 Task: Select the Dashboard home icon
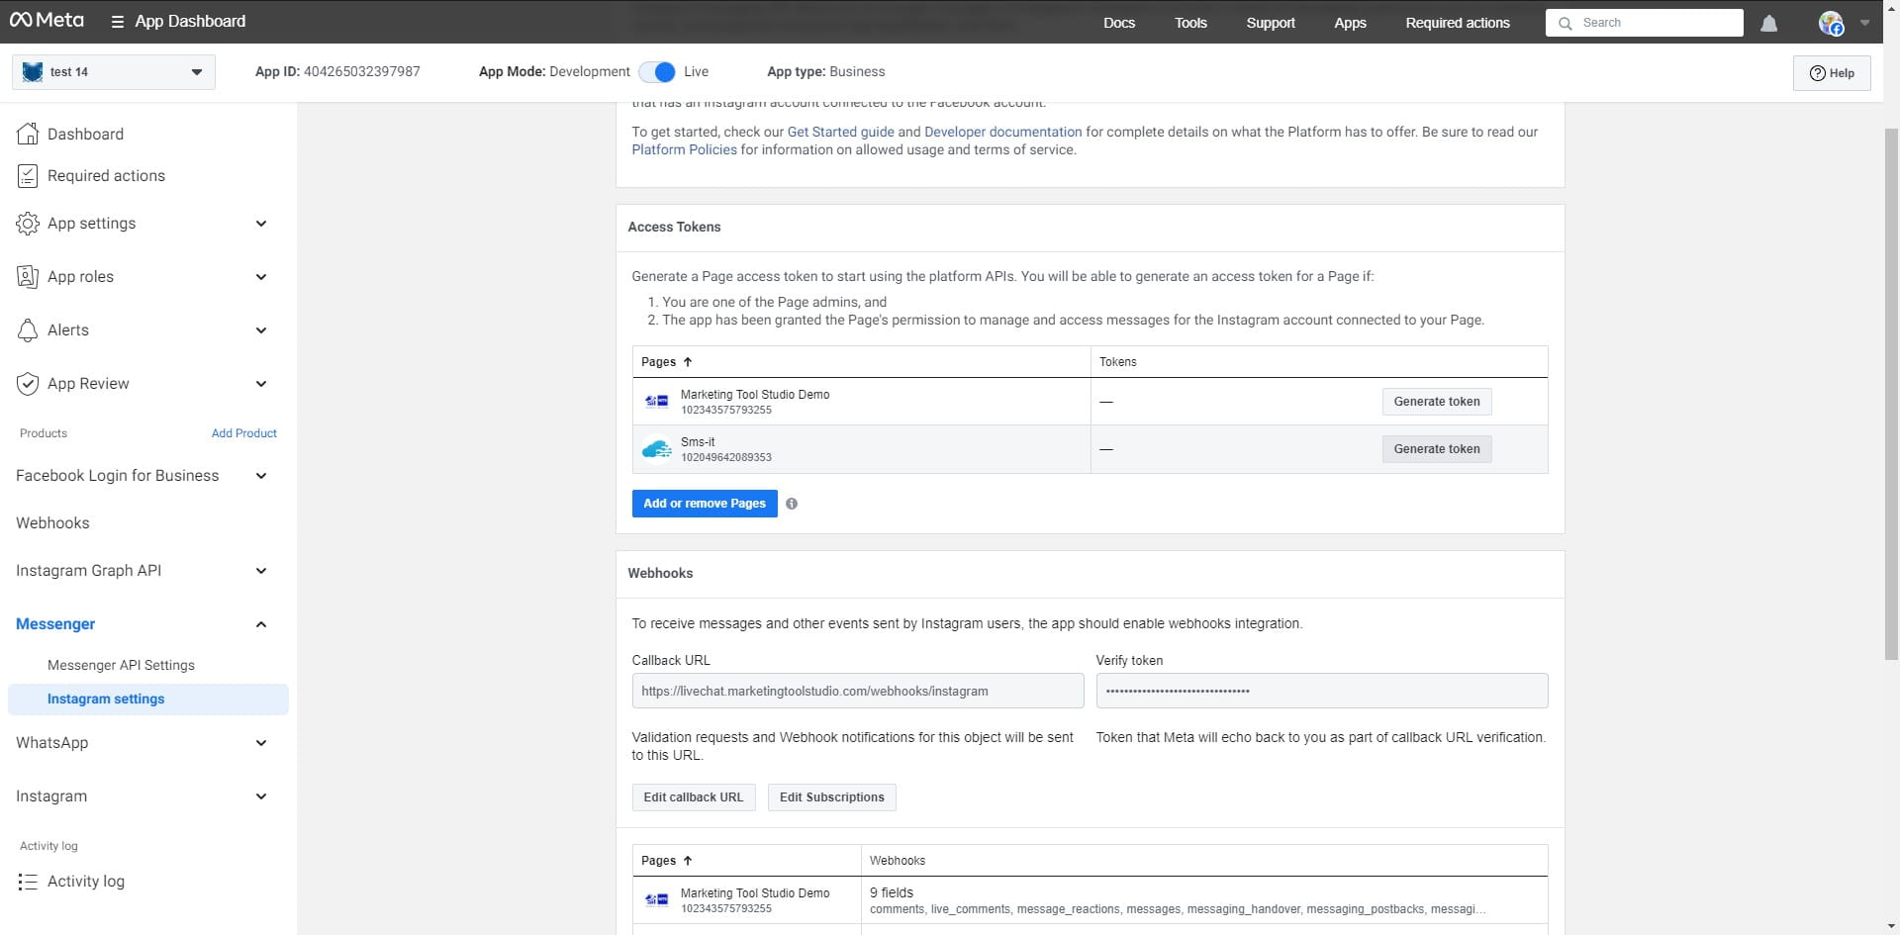pyautogui.click(x=28, y=134)
